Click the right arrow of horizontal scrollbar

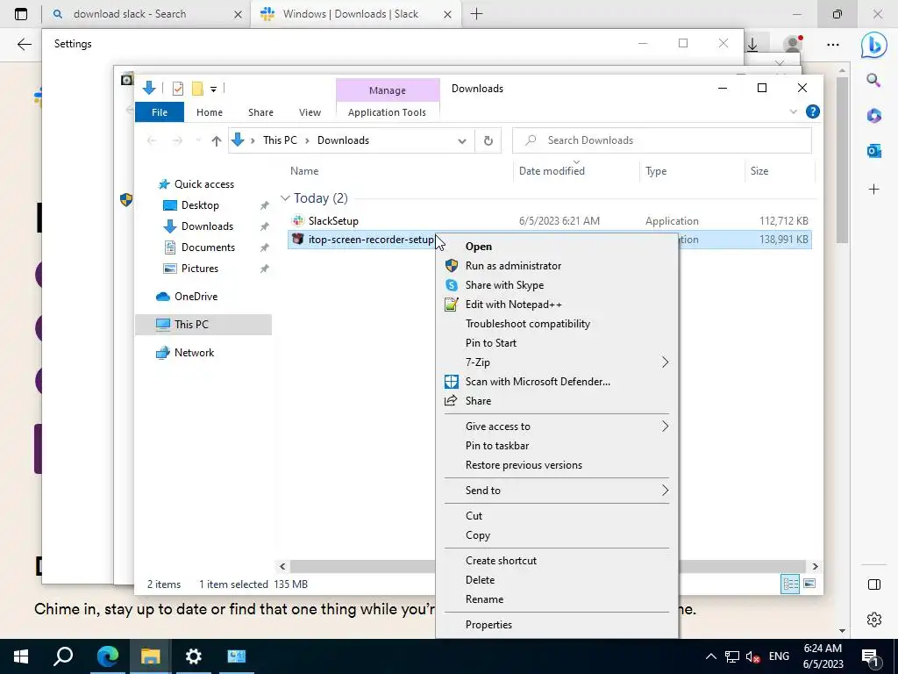click(815, 566)
